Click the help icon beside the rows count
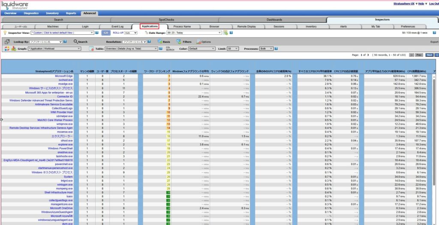This screenshot has height=225, width=439. pyautogui.click(x=435, y=33)
